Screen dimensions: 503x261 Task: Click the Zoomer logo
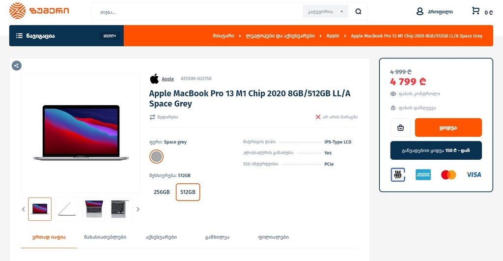[39, 11]
